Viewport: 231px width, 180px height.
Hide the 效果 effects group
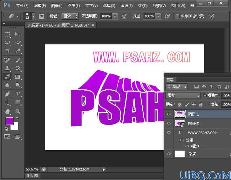tap(182, 140)
